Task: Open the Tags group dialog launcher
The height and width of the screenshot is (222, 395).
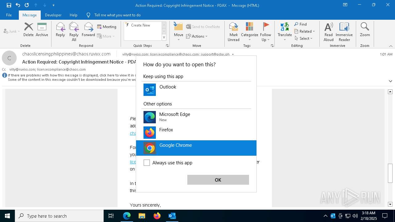Action: pos(272,46)
